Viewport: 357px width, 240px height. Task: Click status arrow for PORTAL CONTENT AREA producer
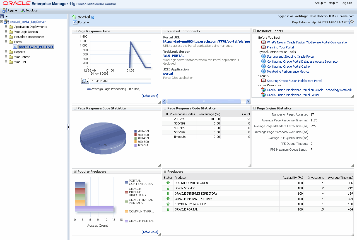[168, 183]
